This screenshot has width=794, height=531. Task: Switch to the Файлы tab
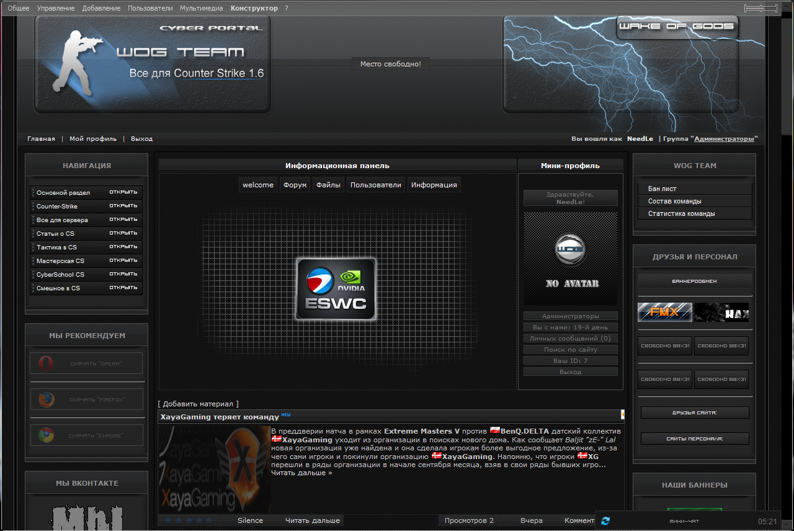[328, 185]
